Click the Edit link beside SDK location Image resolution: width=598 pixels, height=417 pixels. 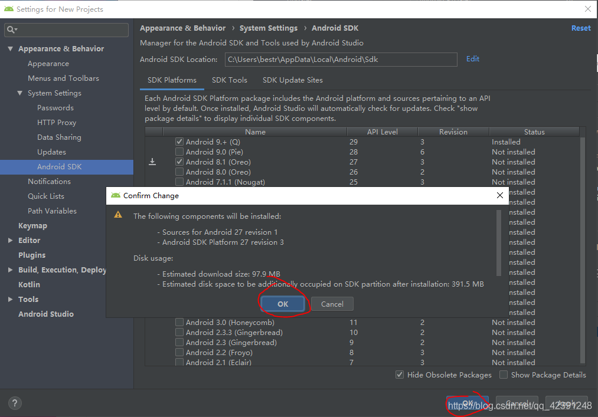(472, 60)
